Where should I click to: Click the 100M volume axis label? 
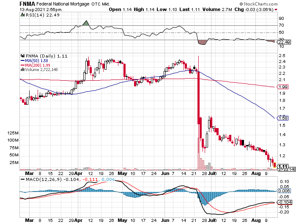[x=13, y=140]
